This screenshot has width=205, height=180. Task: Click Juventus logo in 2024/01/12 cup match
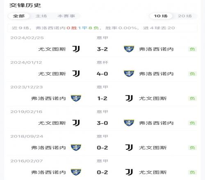pos(76,74)
